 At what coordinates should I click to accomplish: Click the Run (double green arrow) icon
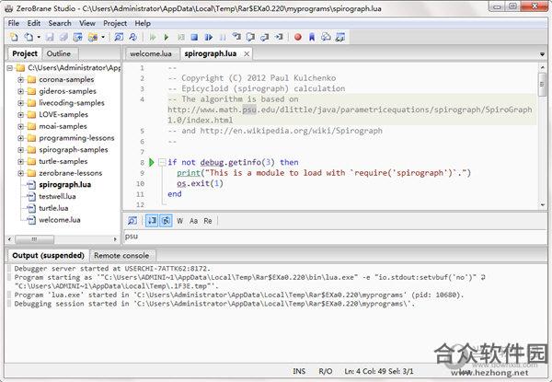[153, 37]
